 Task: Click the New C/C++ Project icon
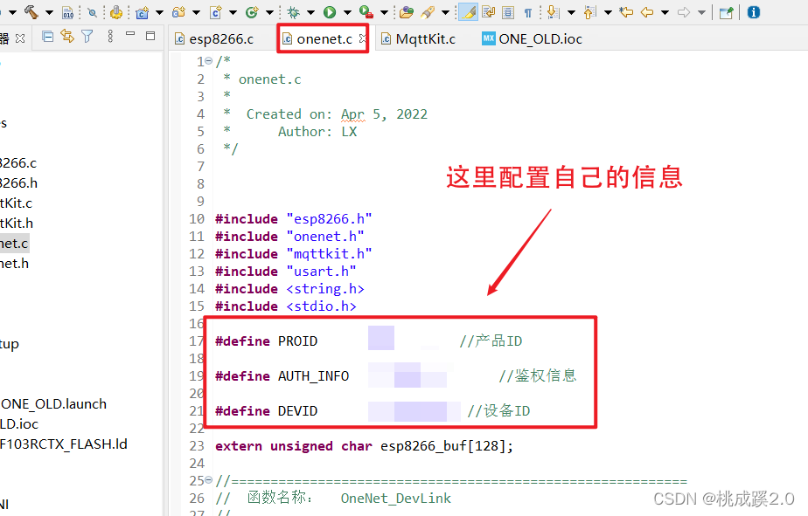[143, 12]
